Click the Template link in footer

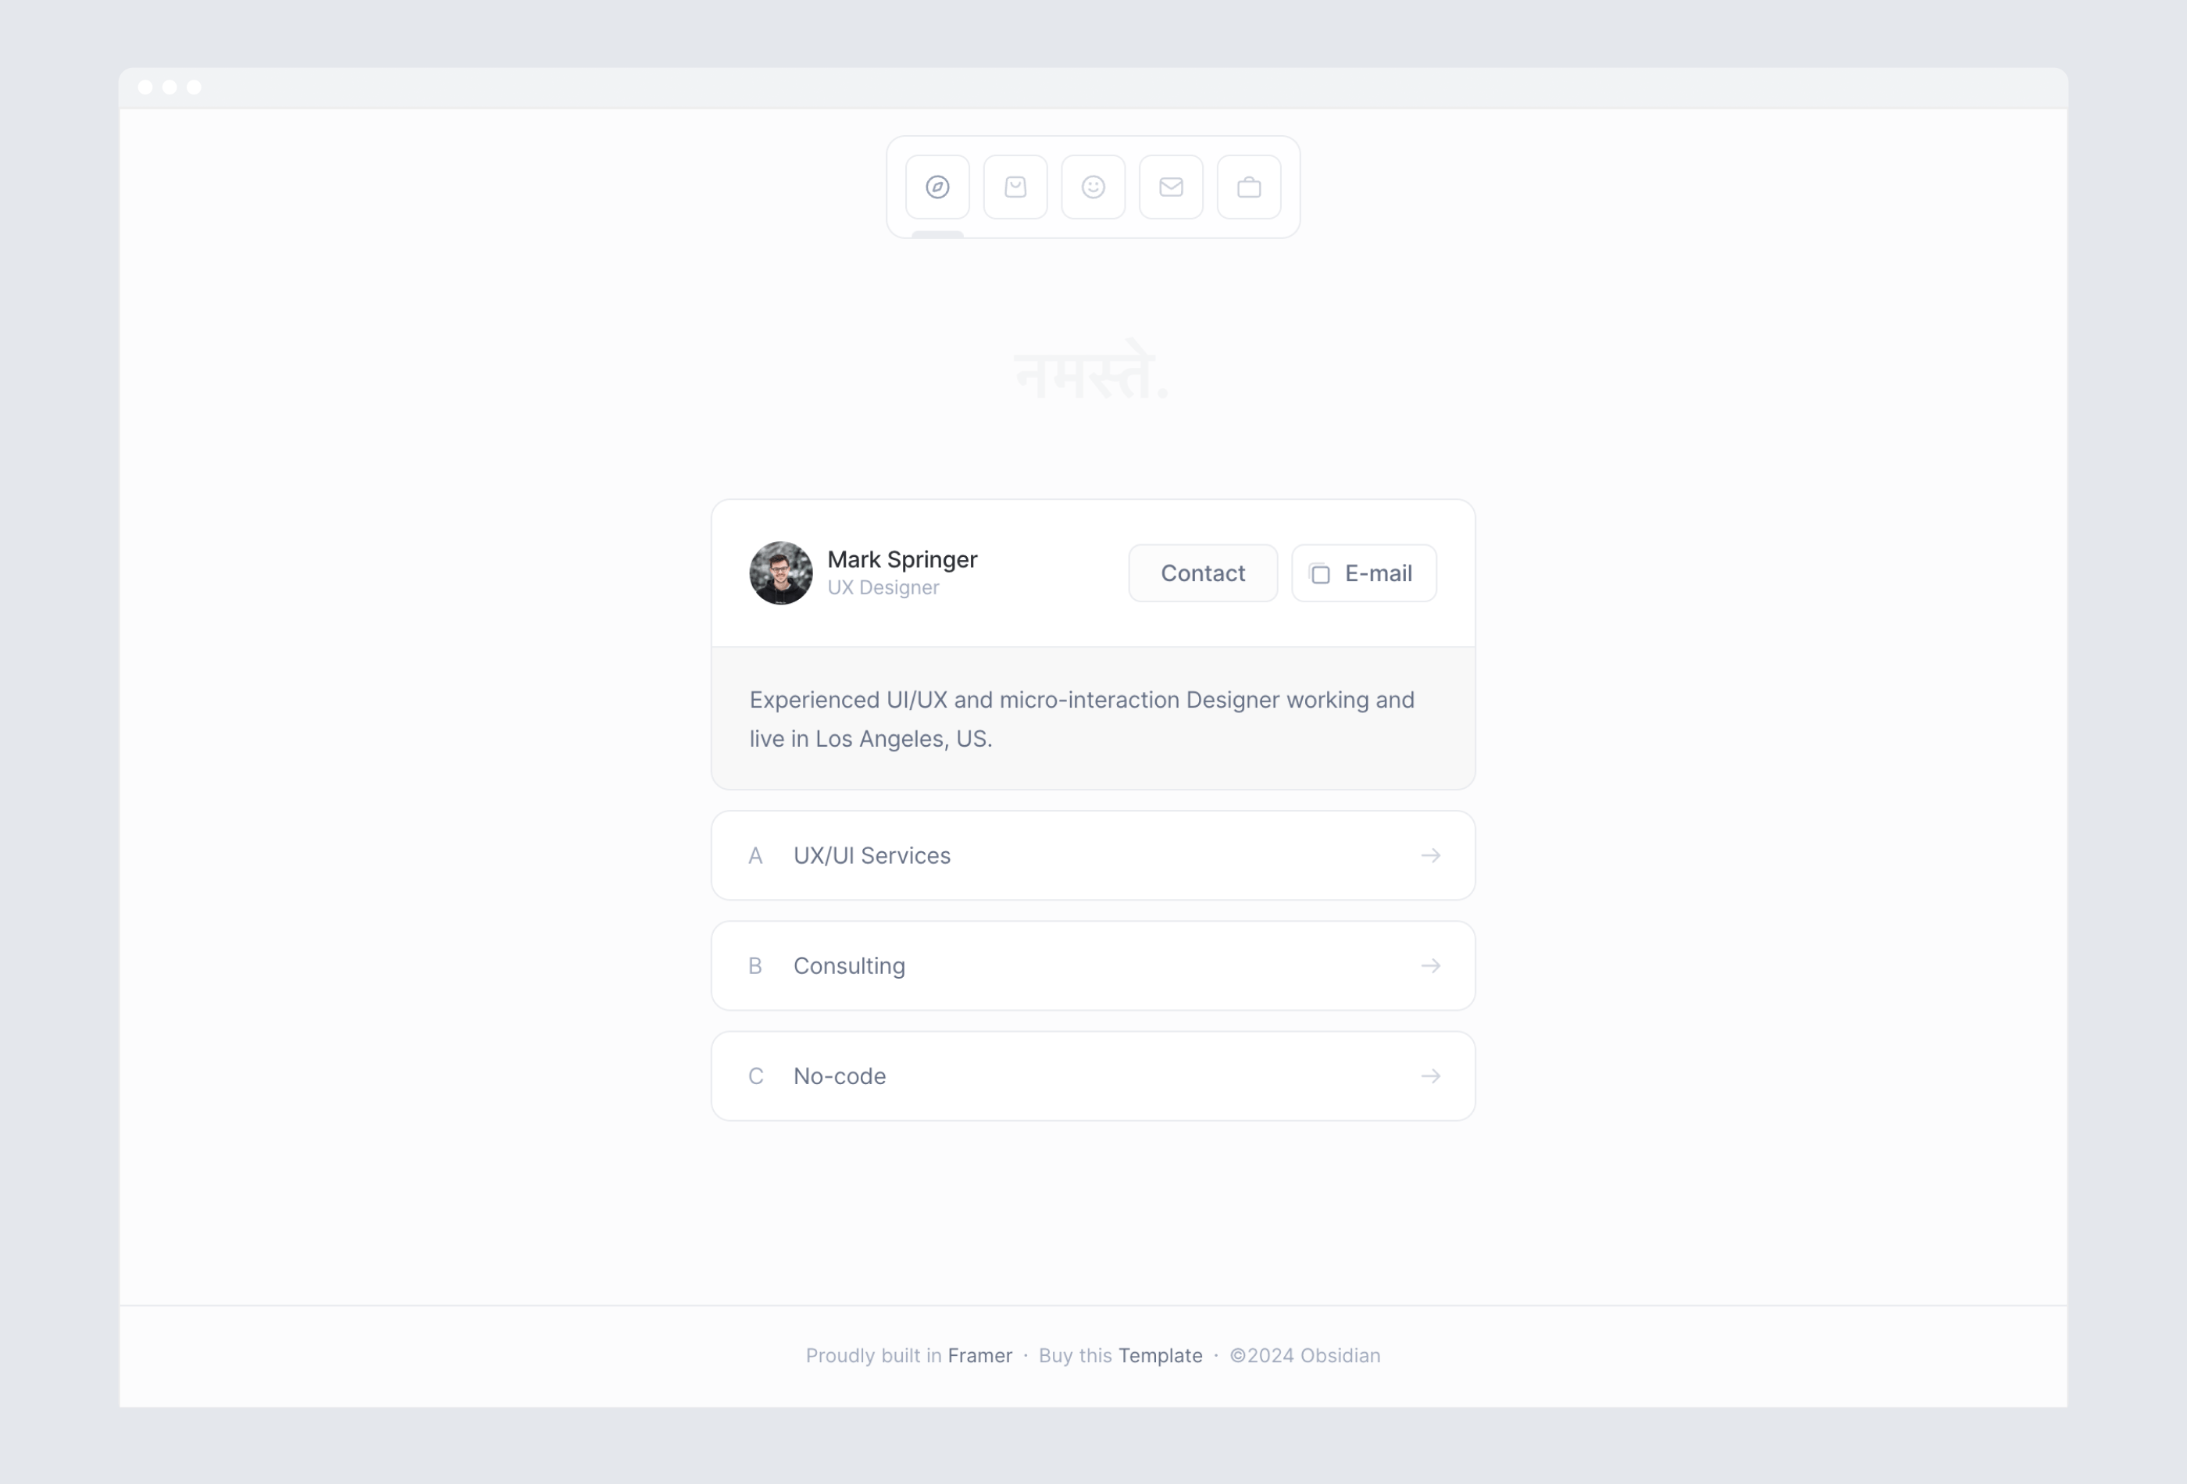[1161, 1355]
